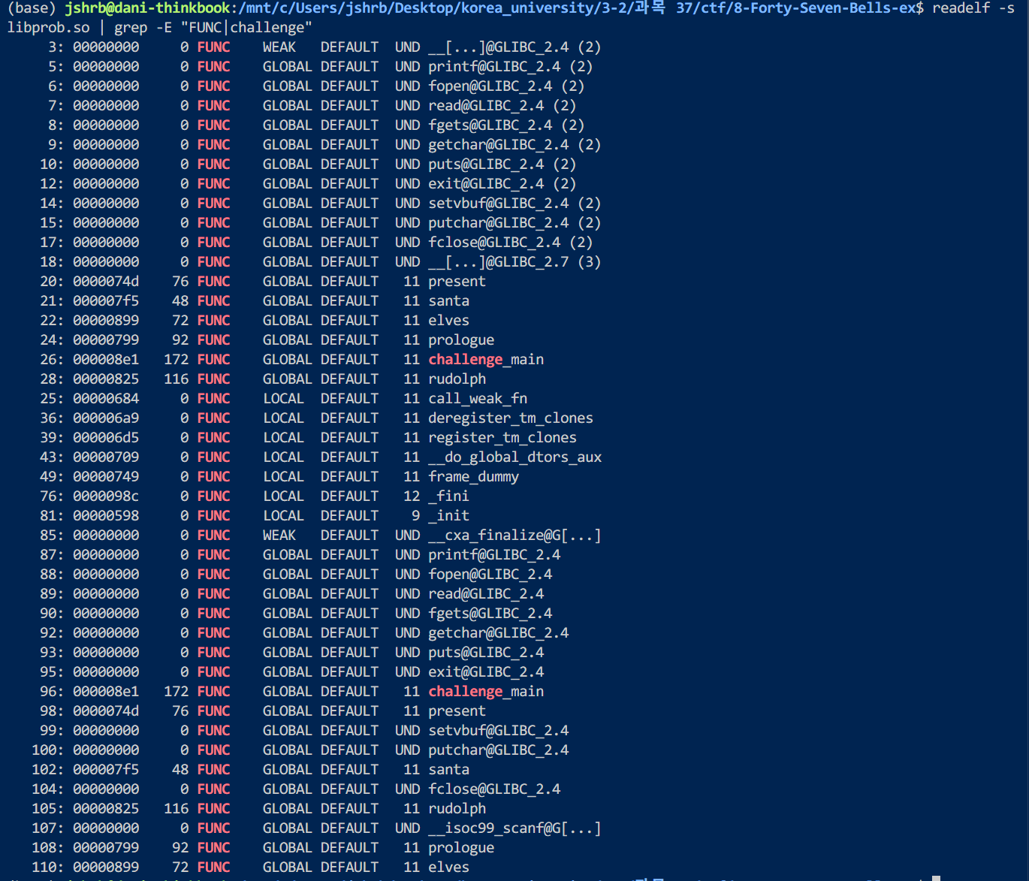Click the deregister_tm_clones symbol name

511,418
